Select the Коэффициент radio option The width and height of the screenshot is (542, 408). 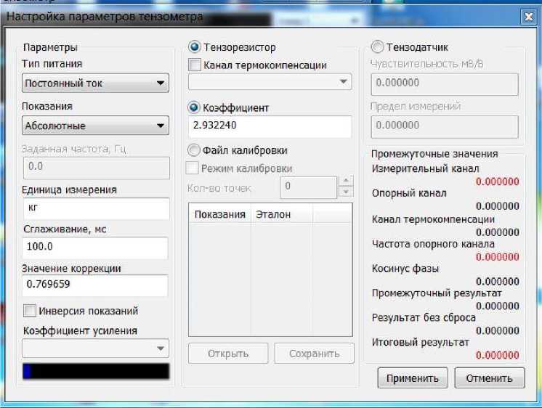(194, 107)
